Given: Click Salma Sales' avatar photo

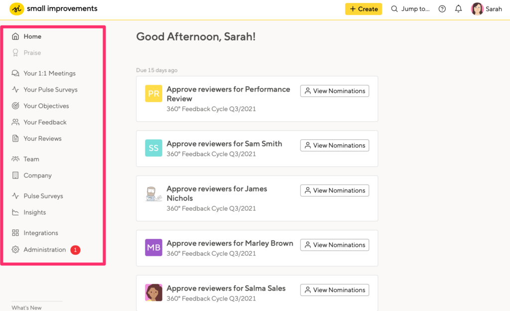Looking at the screenshot, I should (x=153, y=293).
